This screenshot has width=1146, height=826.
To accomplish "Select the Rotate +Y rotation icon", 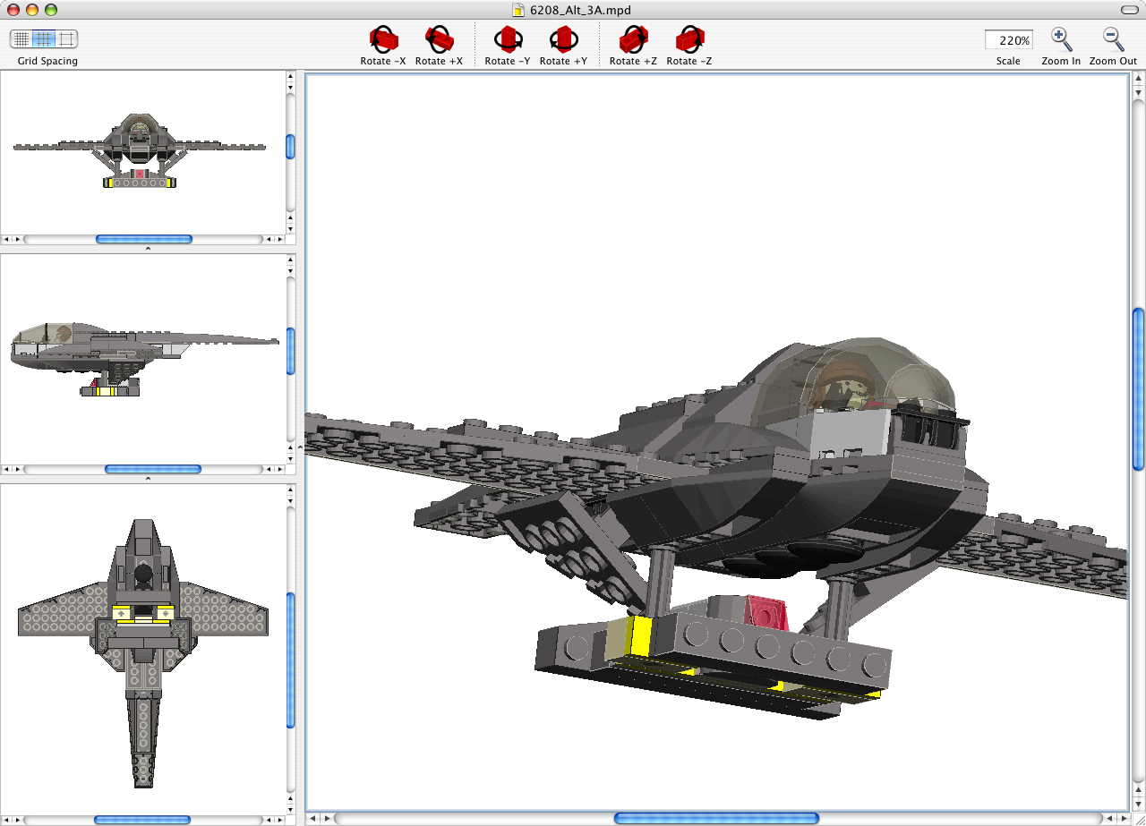I will click(x=563, y=39).
